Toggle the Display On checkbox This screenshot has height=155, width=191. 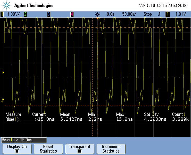(17, 151)
